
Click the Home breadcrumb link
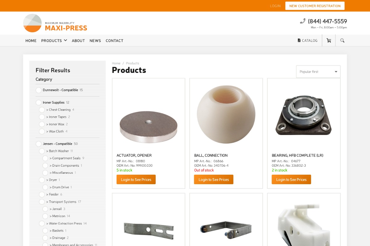[116, 63]
